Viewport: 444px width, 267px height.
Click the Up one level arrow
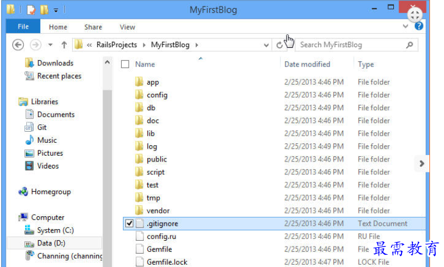(64, 45)
